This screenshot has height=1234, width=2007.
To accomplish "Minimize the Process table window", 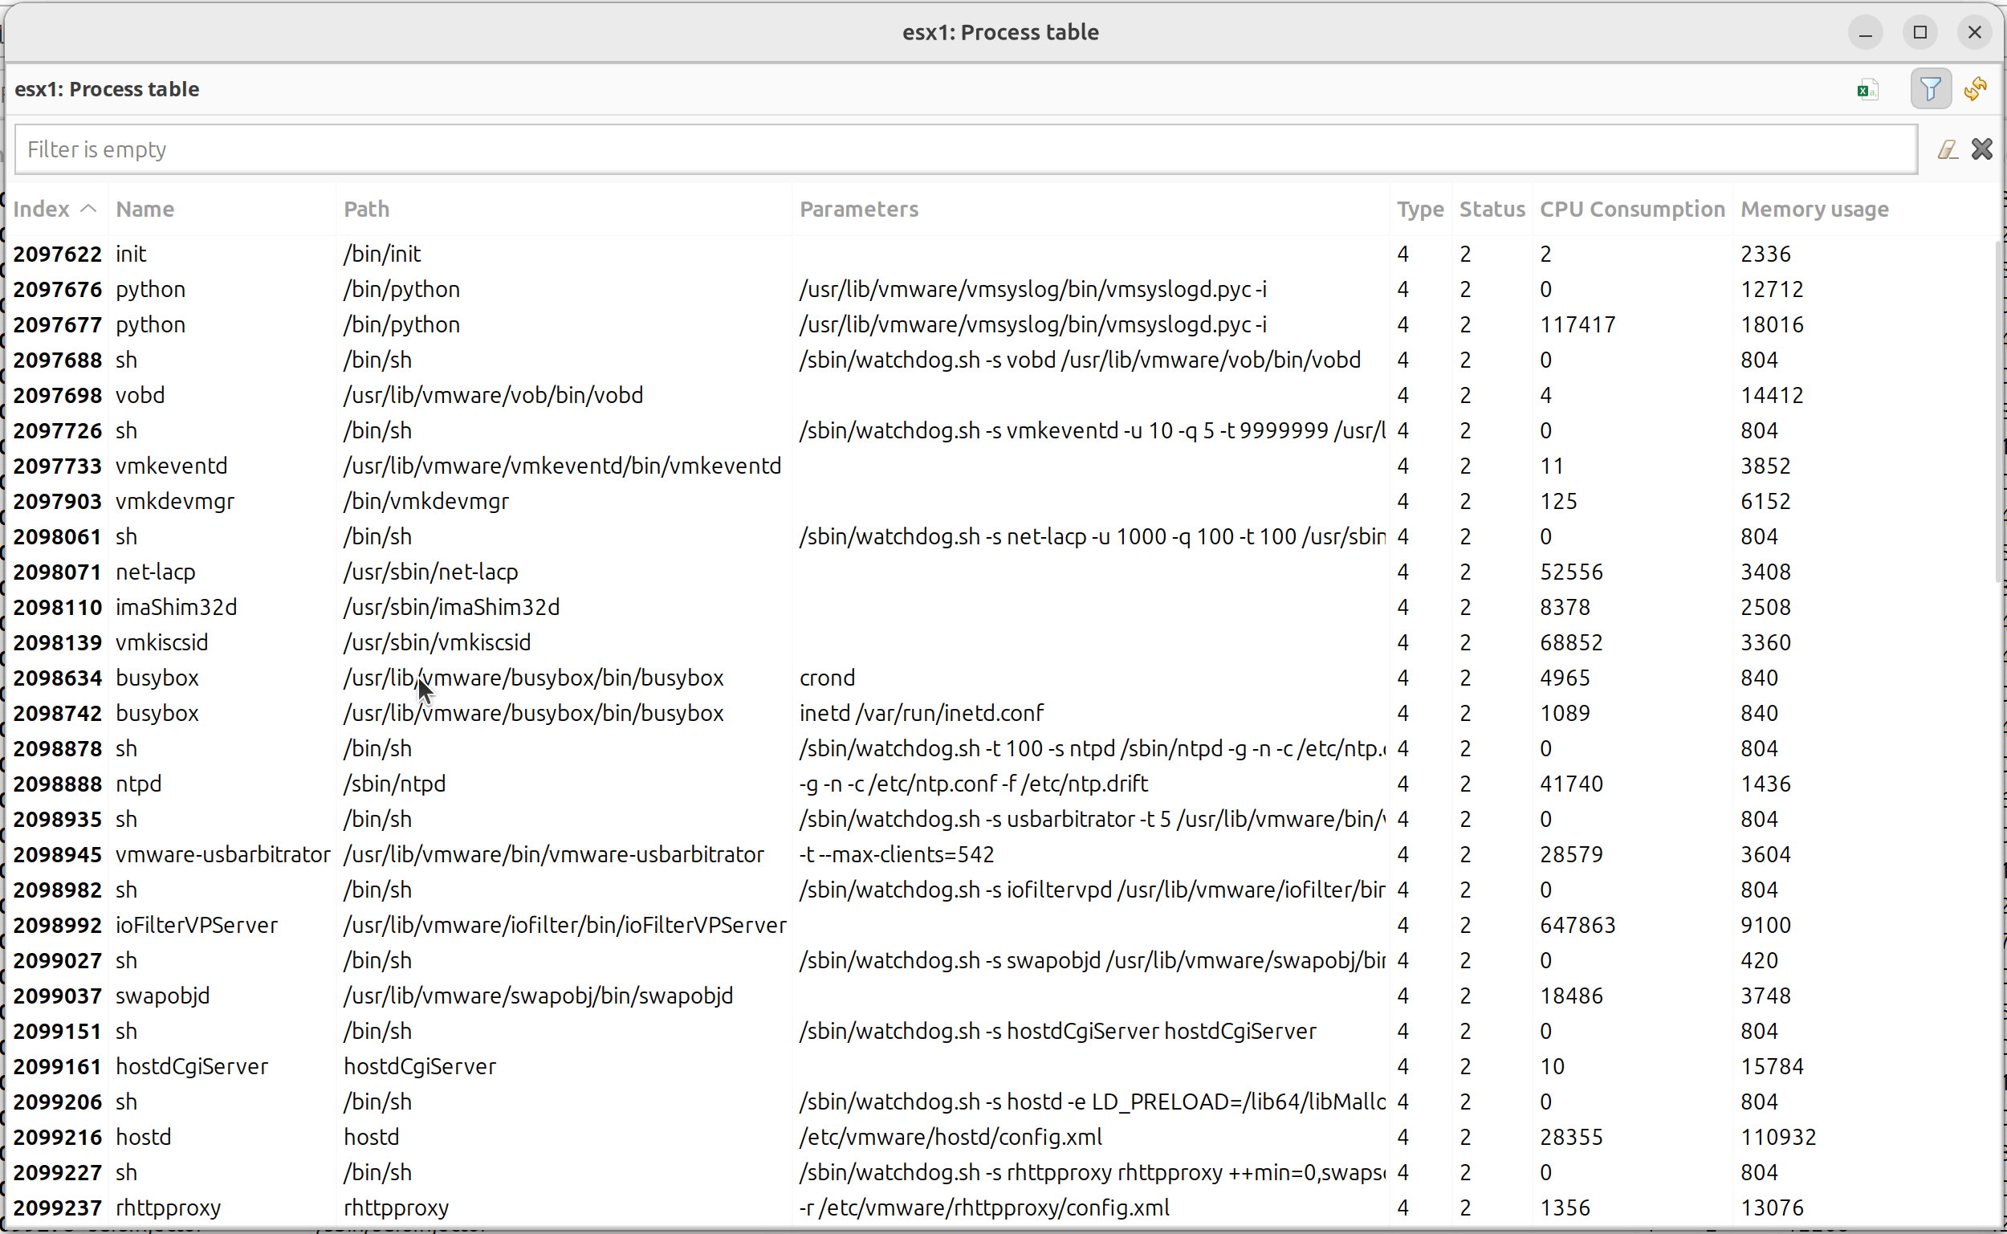I will coord(1867,33).
